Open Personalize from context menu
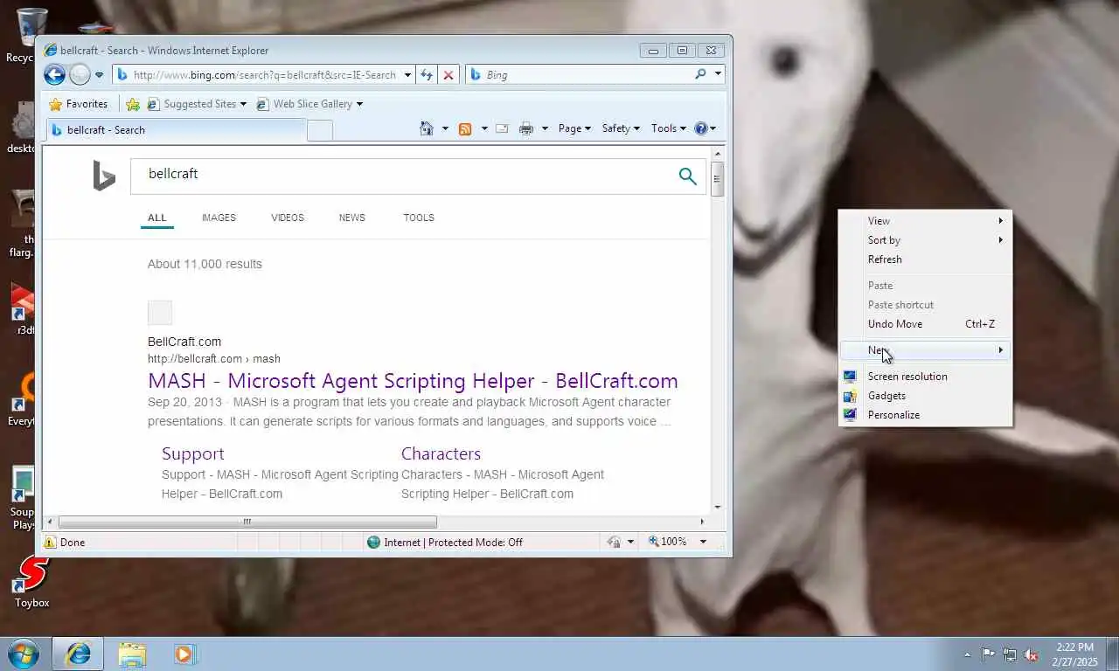The image size is (1119, 671). pyautogui.click(x=926, y=415)
